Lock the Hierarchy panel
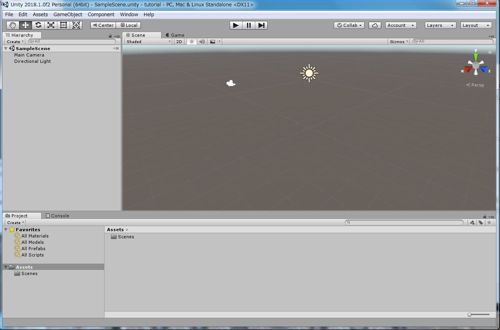500x330 pixels. (x=110, y=36)
